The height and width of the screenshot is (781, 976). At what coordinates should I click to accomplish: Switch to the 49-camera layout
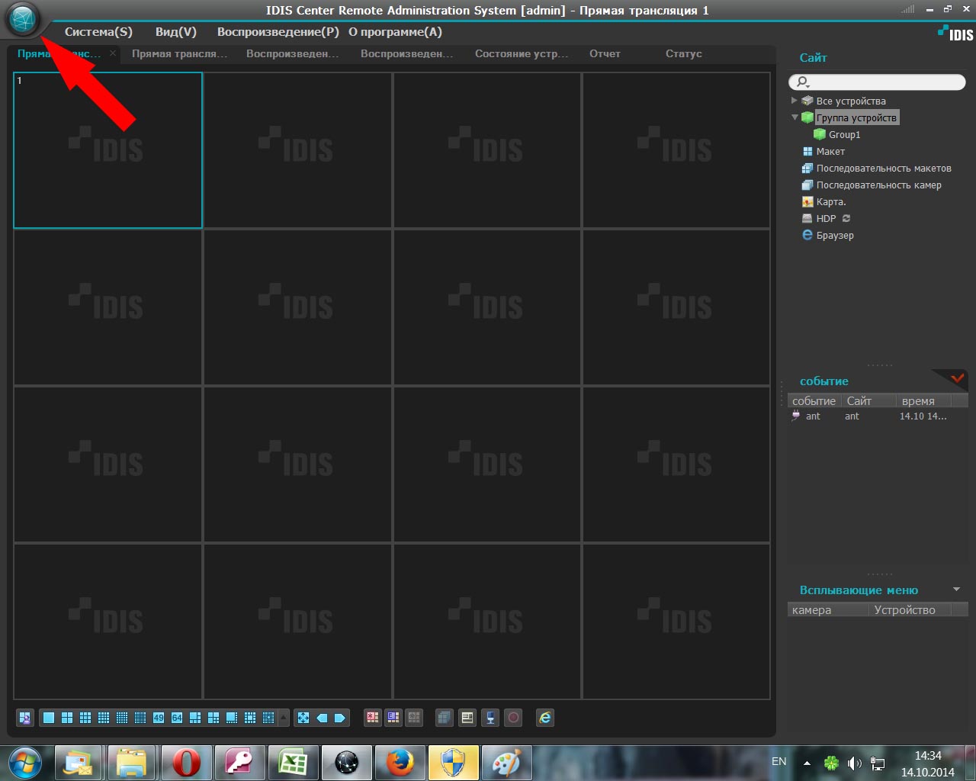coord(159,718)
